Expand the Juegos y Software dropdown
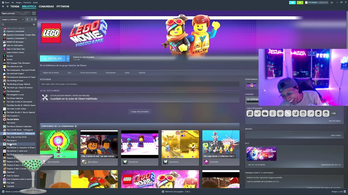This screenshot has height=195, width=348. click(13, 19)
